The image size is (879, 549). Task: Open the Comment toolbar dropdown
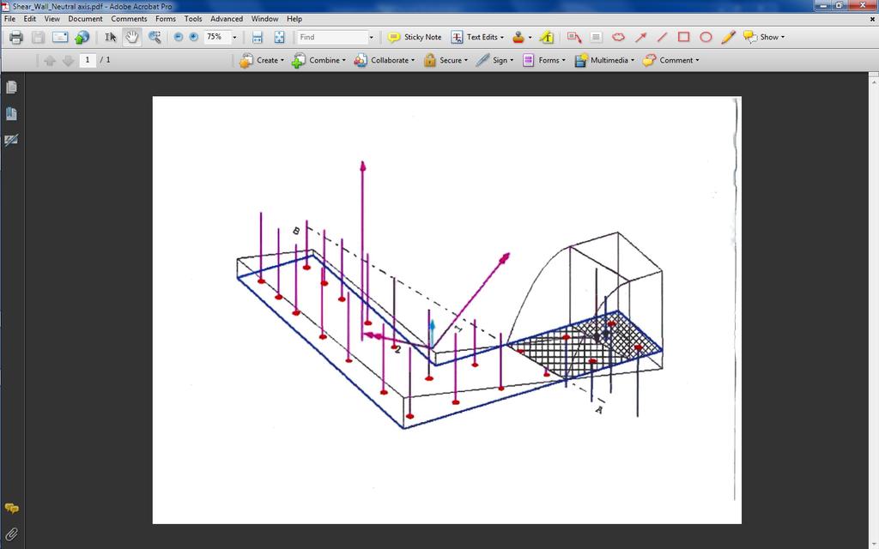tap(671, 61)
